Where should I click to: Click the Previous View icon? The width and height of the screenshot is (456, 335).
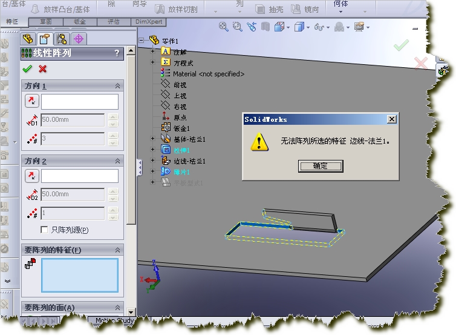252,27
